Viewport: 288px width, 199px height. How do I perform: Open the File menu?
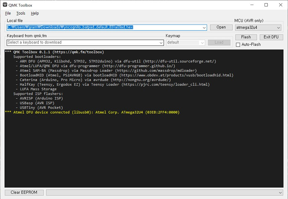tap(8, 13)
